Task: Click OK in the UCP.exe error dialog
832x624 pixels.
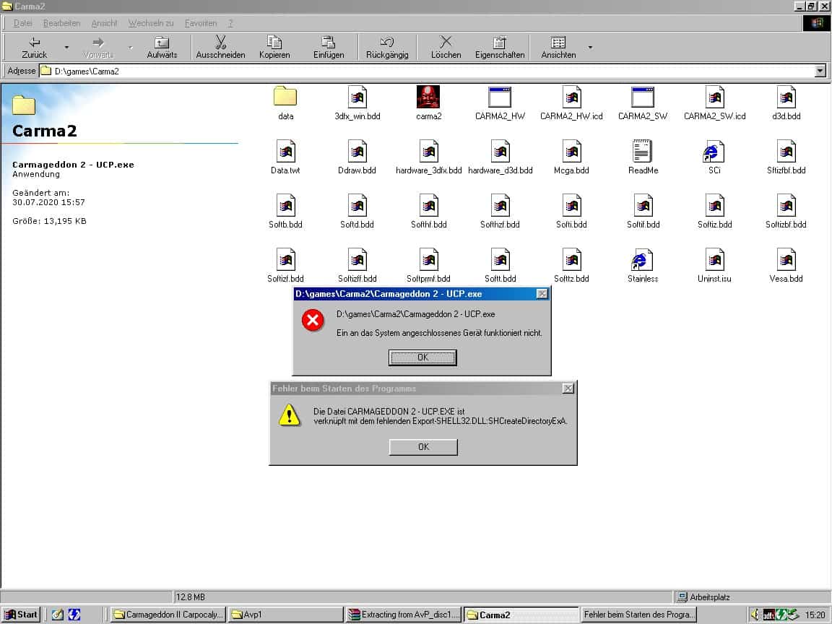Action: [422, 357]
